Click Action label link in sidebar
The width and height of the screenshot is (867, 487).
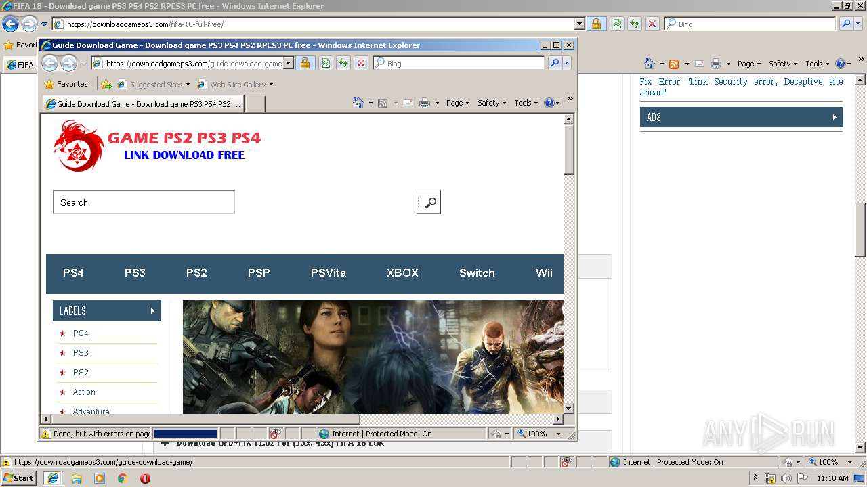(84, 392)
